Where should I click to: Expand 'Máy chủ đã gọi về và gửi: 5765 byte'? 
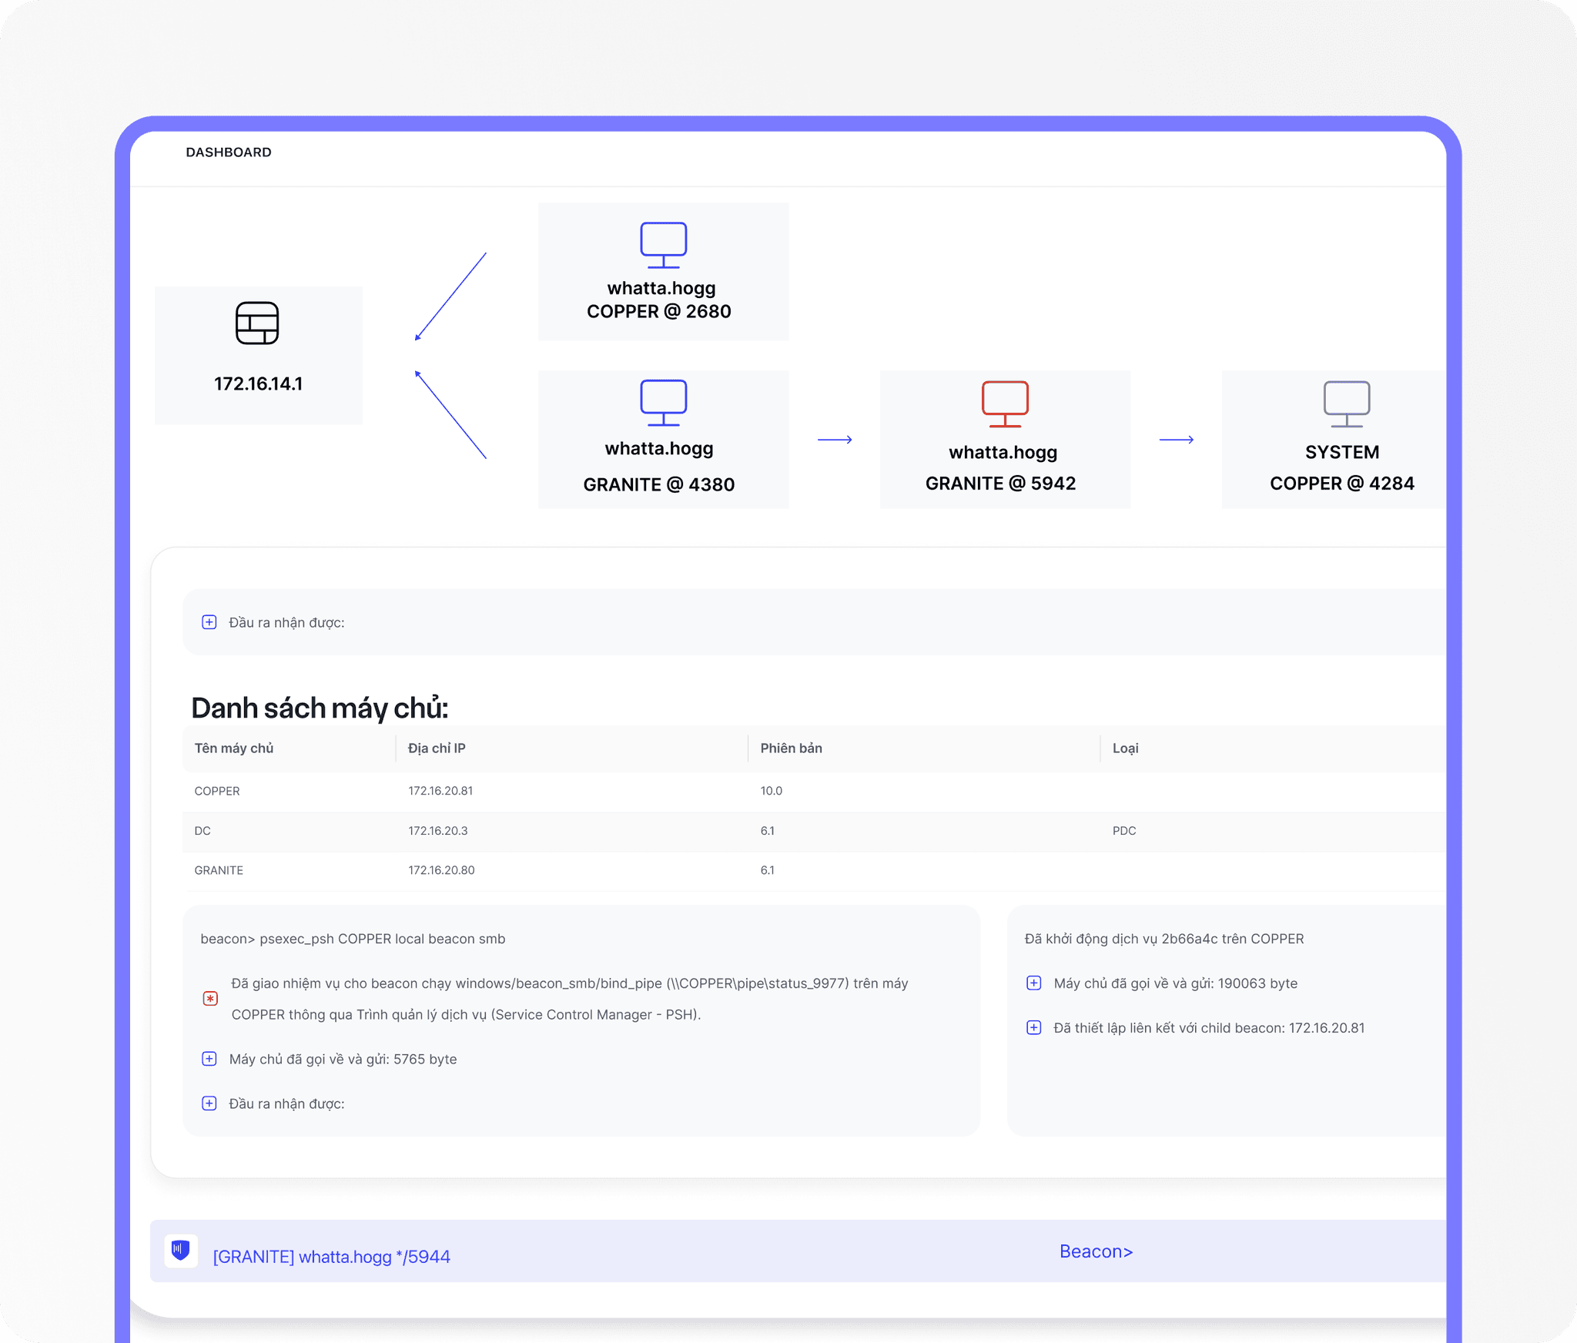tap(209, 1059)
